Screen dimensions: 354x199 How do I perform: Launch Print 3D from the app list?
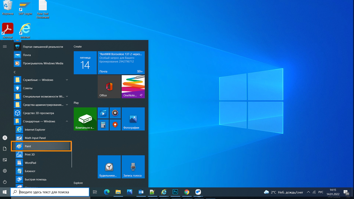coord(43,154)
